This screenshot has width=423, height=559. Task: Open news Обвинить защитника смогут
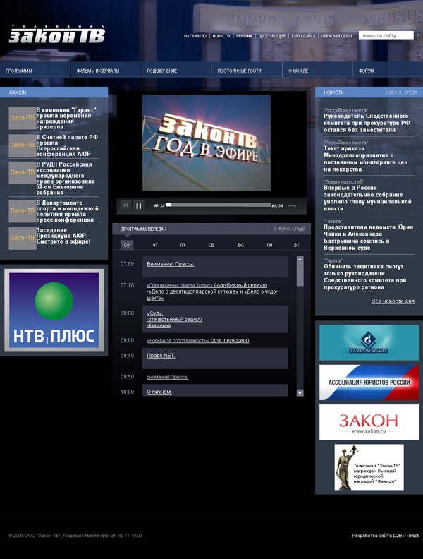[365, 277]
